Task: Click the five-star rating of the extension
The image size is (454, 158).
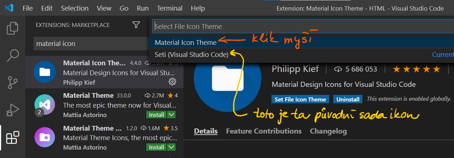Action: tap(416, 69)
